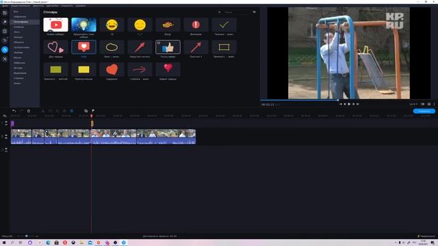Select the active blue stickers panel icon
Viewport: 438px width, 246px height.
pos(5,50)
